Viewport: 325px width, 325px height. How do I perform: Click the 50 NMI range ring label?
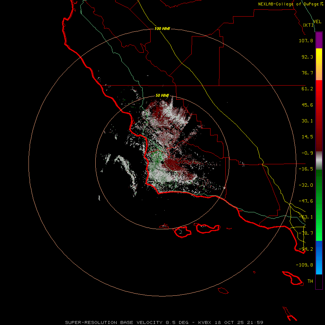point(162,96)
